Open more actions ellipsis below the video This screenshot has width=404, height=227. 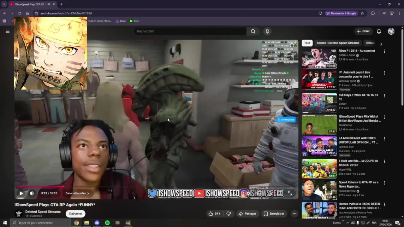(294, 213)
